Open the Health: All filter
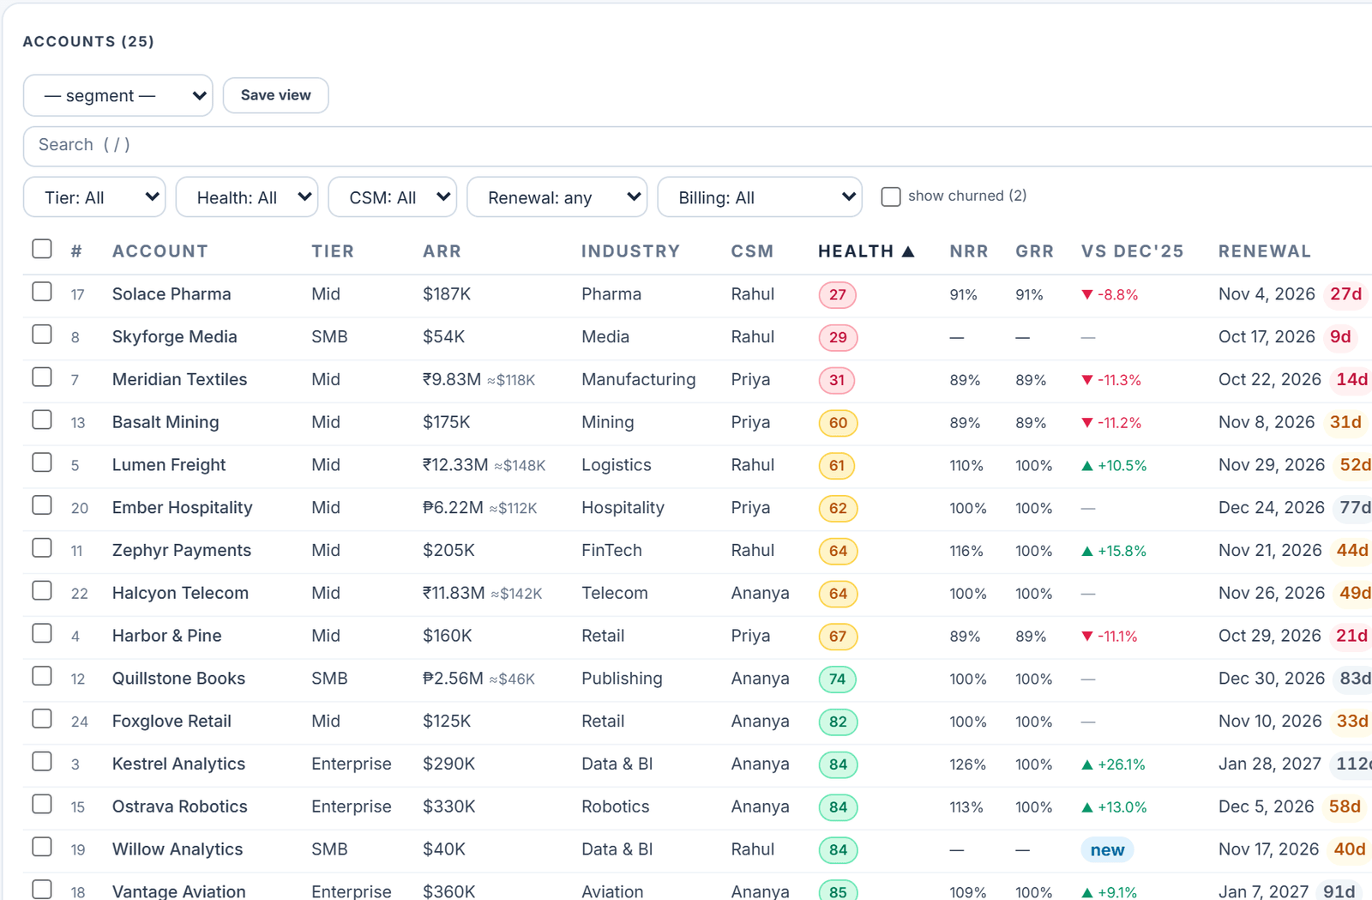Viewport: 1372px width, 900px height. (x=247, y=197)
